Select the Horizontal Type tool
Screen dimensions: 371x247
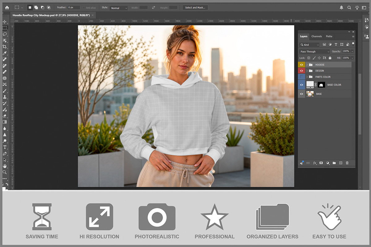click(x=5, y=147)
